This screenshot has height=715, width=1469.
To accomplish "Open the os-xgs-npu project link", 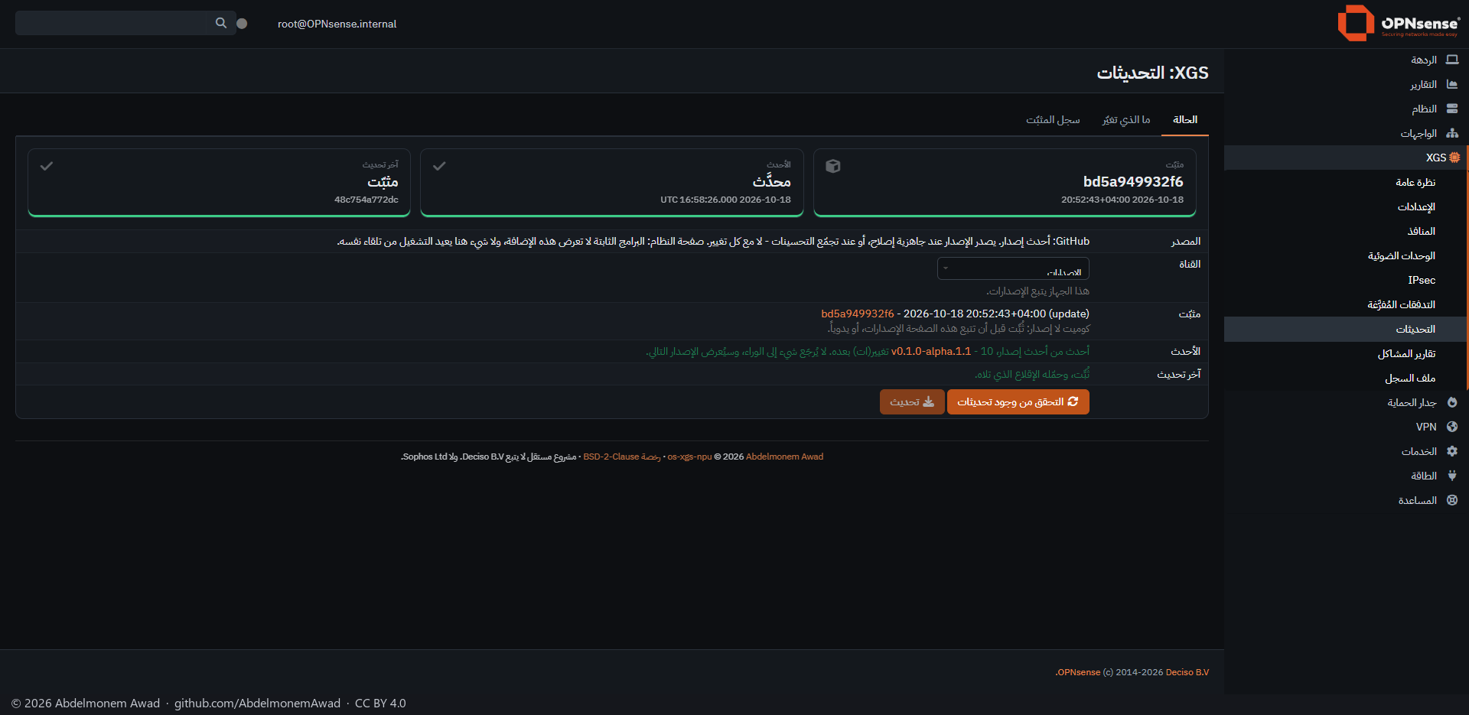I will tap(689, 457).
